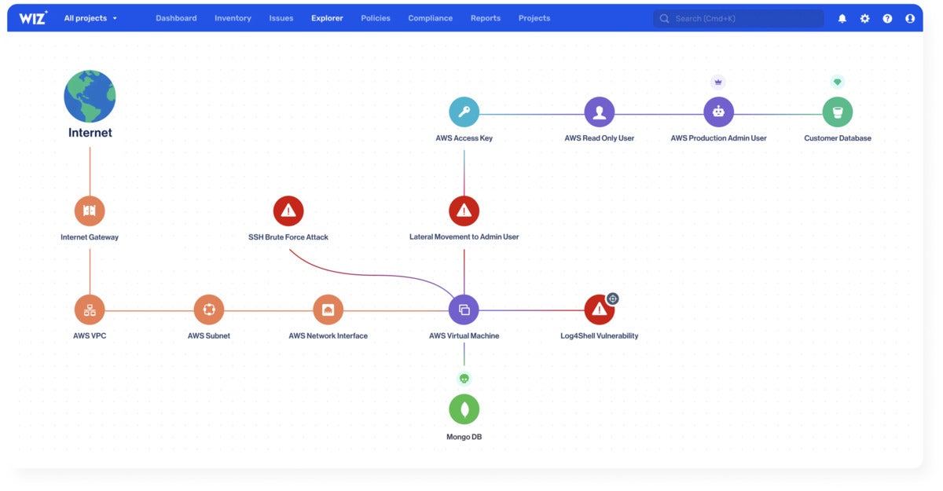
Task: Go to the Dashboard tab
Action: (176, 18)
